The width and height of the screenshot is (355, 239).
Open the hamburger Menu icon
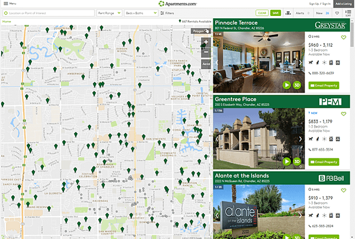click(6, 4)
